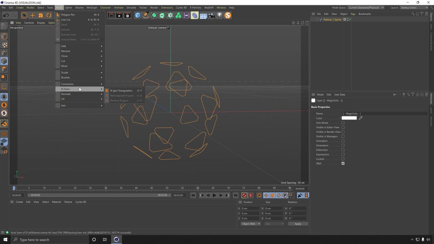Toggle the Locked checkbox
This screenshot has width=434, height=244.
click(x=343, y=159)
